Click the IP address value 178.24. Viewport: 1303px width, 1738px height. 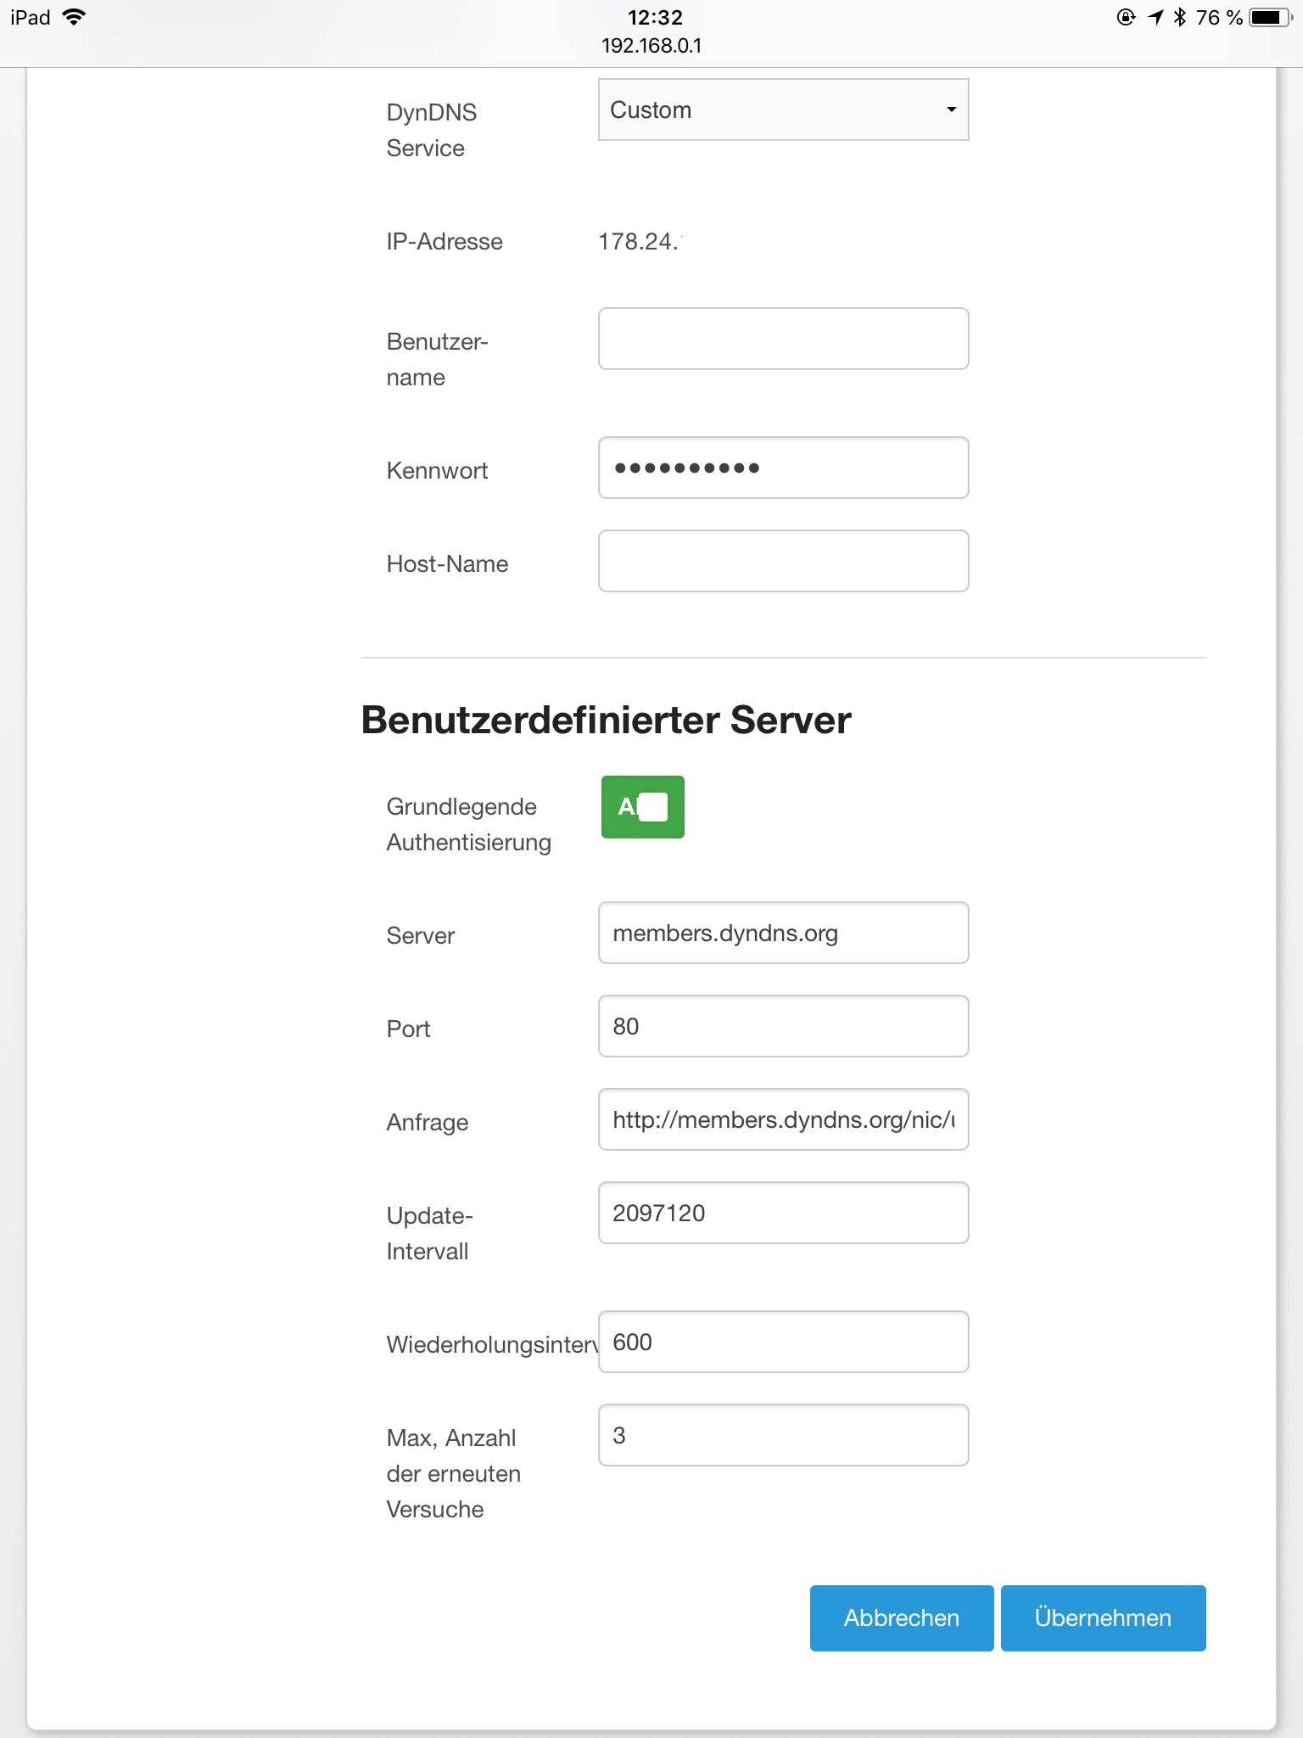[x=640, y=242]
